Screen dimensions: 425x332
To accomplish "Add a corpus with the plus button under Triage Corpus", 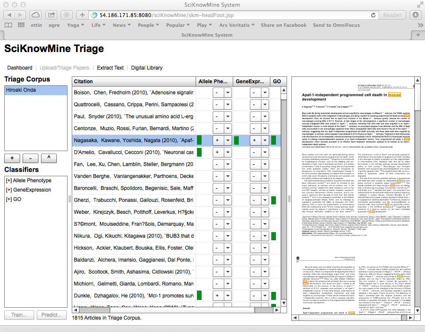I will tap(12, 158).
